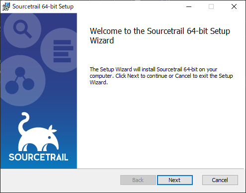Close the setup window

point(234,6)
